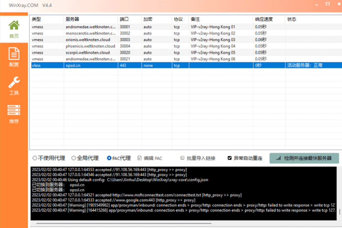The image size is (342, 228).
Task: Maximize the WinXray window
Action: [327, 4]
